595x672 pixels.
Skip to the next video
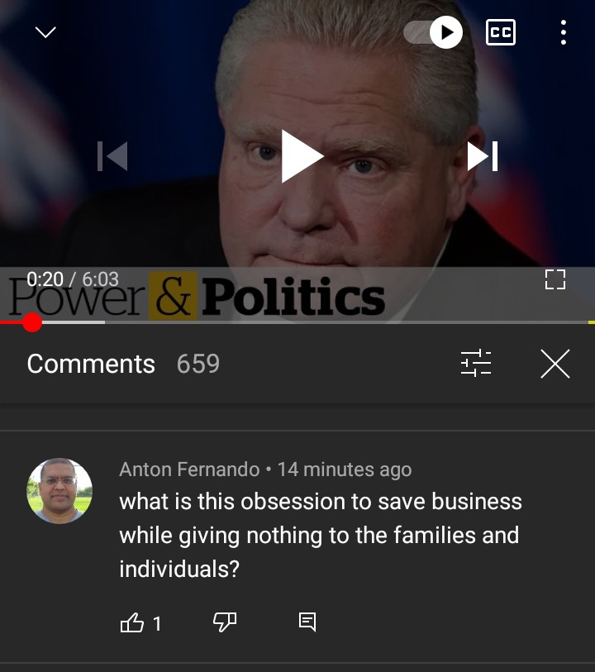pos(483,156)
